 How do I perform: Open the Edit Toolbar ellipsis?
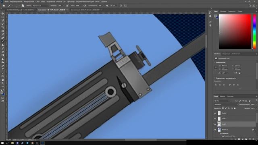3,87
